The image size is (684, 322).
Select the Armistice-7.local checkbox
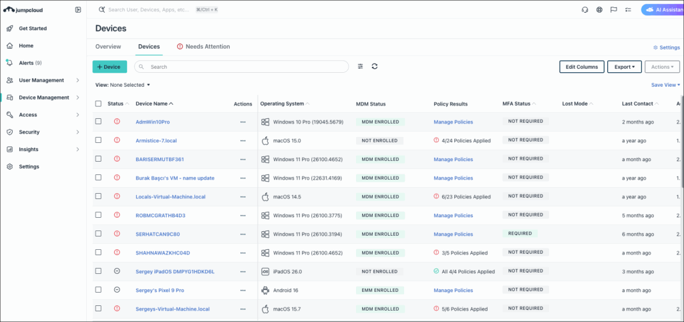pos(98,141)
